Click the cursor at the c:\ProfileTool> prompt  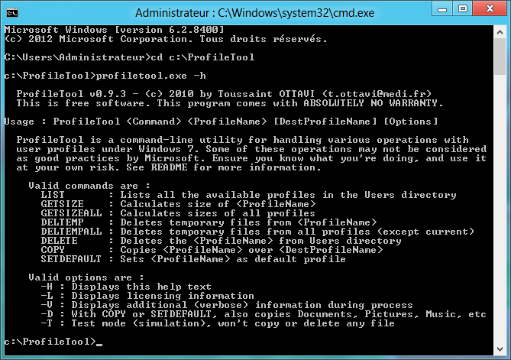pos(99,344)
